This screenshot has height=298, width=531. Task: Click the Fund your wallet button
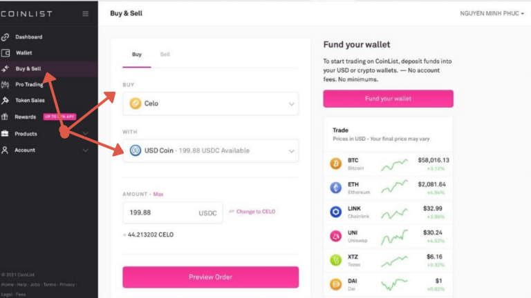tap(388, 99)
